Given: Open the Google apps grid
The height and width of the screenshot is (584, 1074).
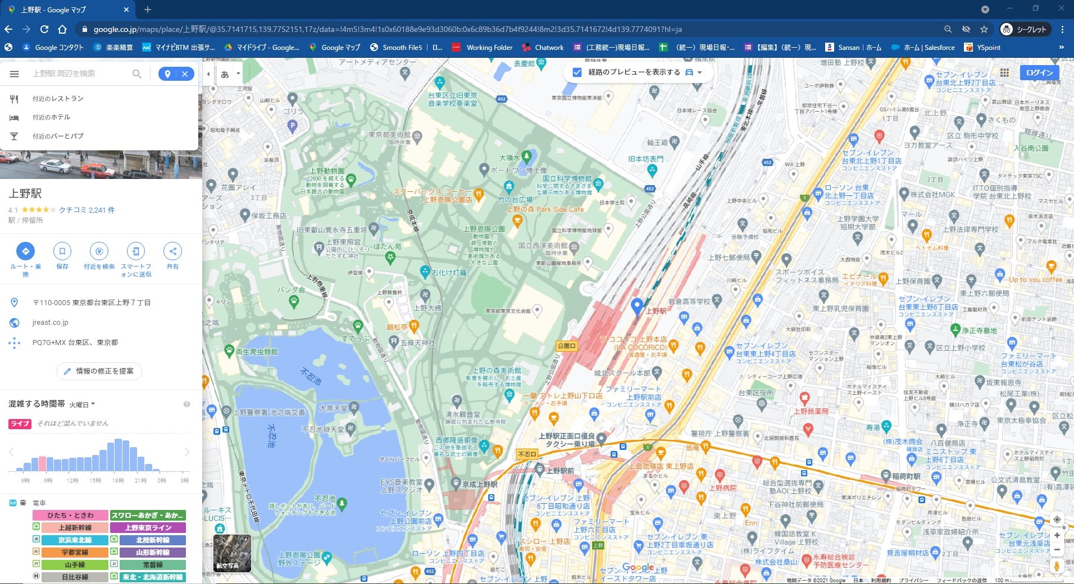Looking at the screenshot, I should (1004, 72).
